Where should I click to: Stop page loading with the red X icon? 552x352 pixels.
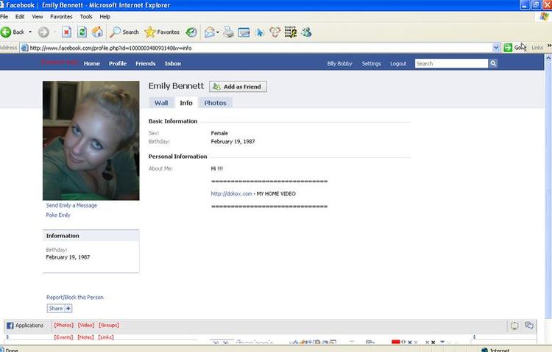pyautogui.click(x=66, y=32)
